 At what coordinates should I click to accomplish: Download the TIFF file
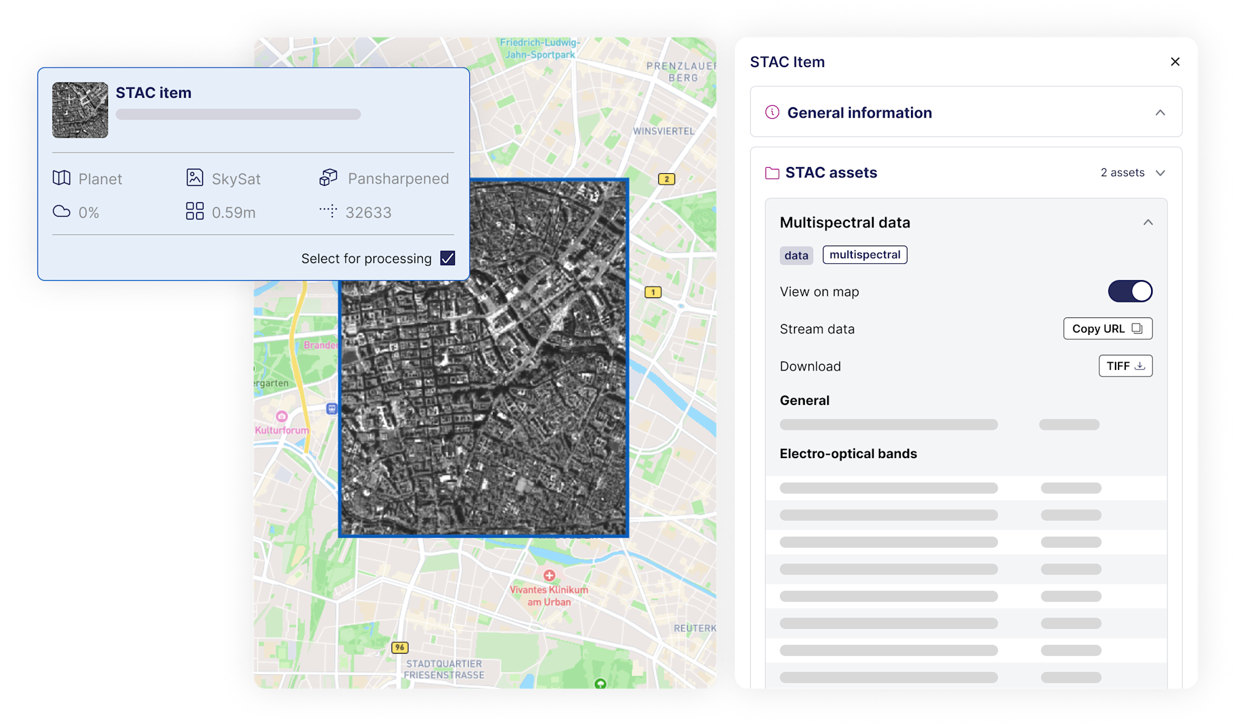[1125, 366]
